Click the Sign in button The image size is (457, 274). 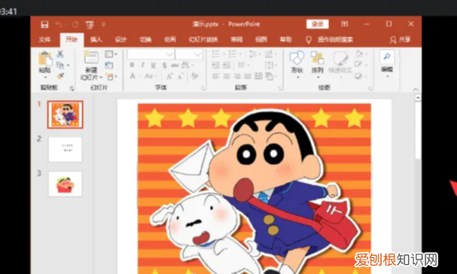click(318, 24)
